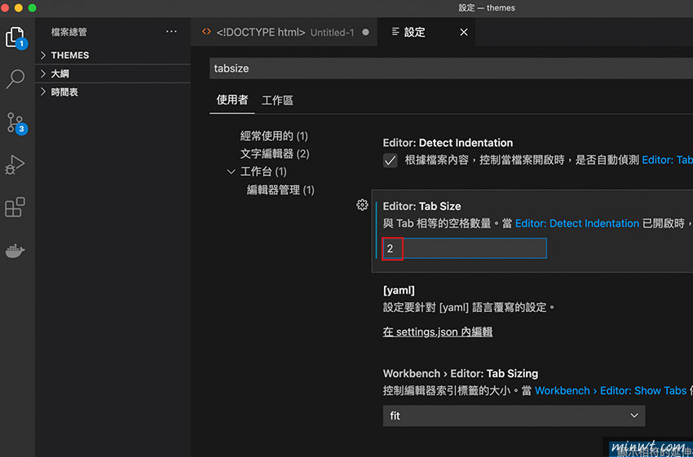Click the 在 settings.json 內編輯 link

click(438, 332)
